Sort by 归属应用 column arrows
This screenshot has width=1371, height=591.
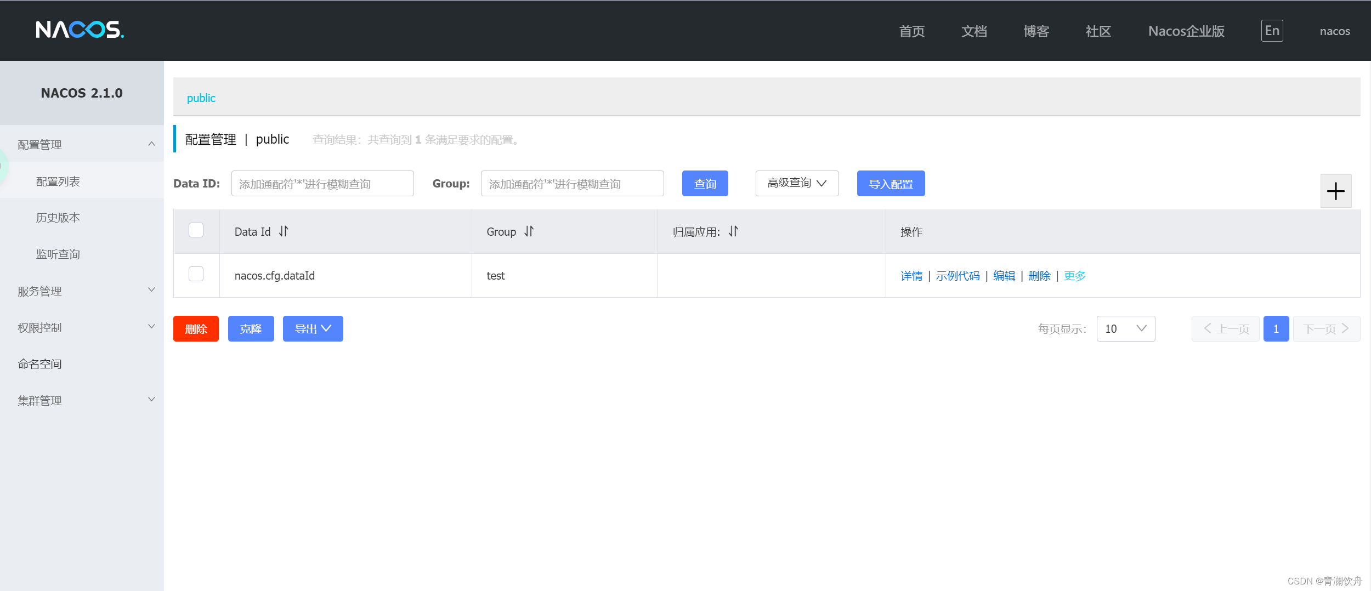733,231
